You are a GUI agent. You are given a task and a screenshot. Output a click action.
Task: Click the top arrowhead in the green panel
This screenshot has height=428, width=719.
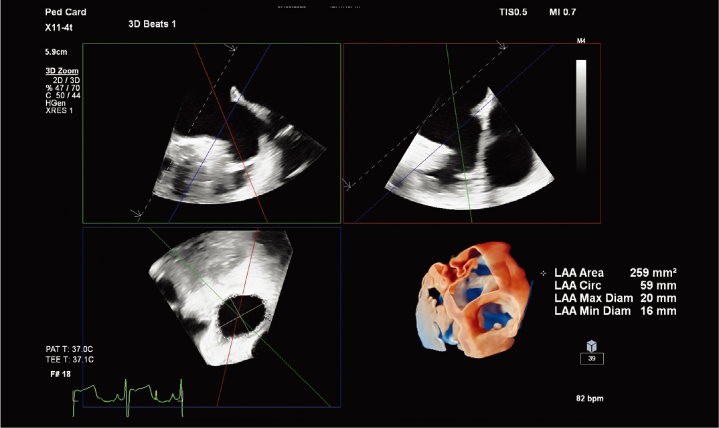232,48
